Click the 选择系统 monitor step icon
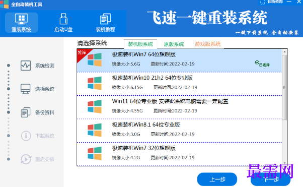Viewport: 303px width, 187px height. click(x=26, y=89)
